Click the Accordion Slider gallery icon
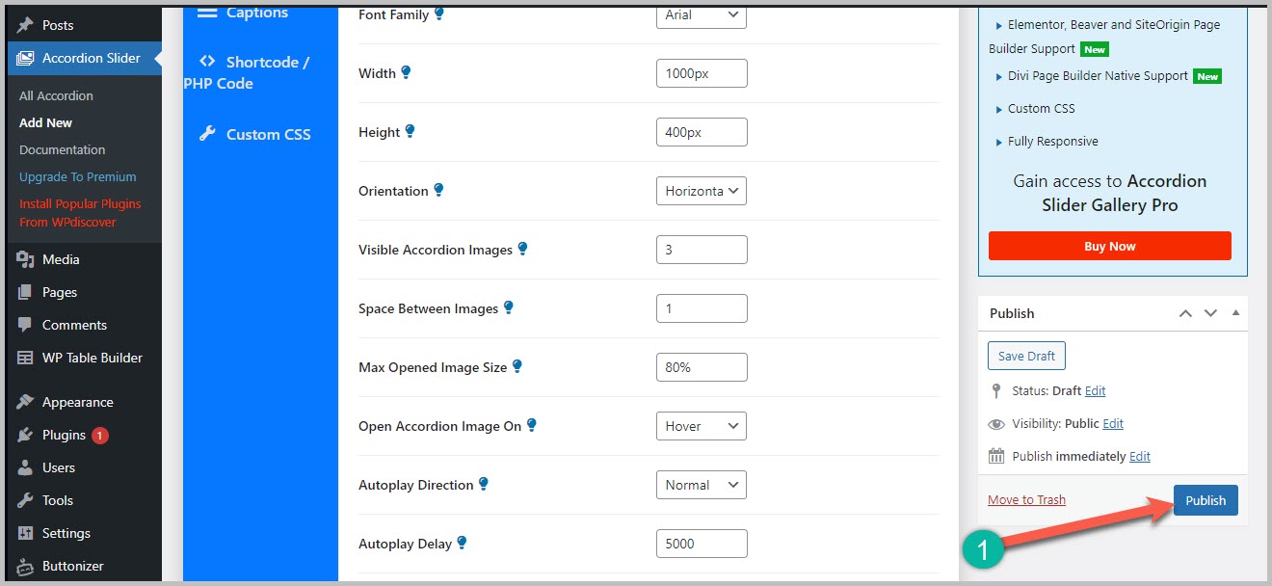1272x586 pixels. (x=26, y=58)
